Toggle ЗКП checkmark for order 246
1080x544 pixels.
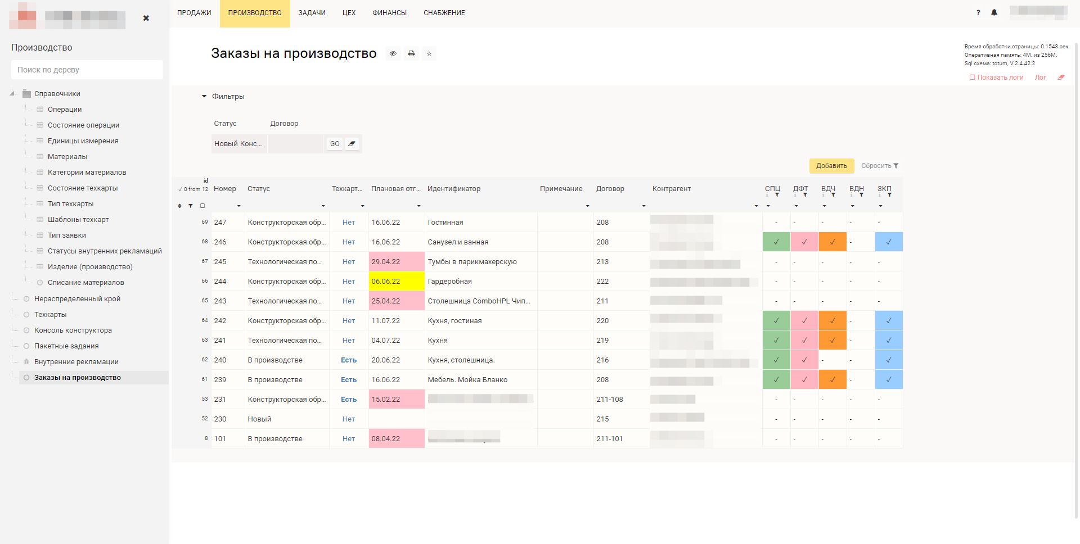(889, 242)
